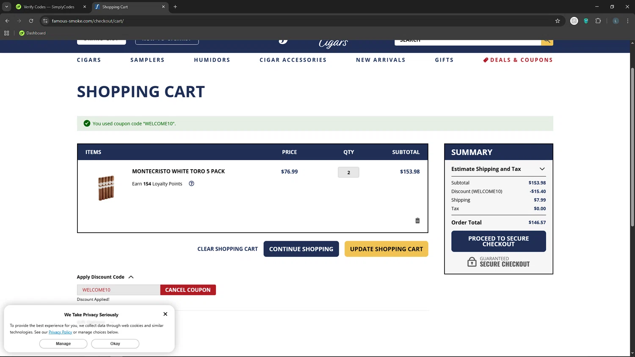Open the browser extensions puzzle icon
This screenshot has width=635, height=357.
click(x=598, y=21)
